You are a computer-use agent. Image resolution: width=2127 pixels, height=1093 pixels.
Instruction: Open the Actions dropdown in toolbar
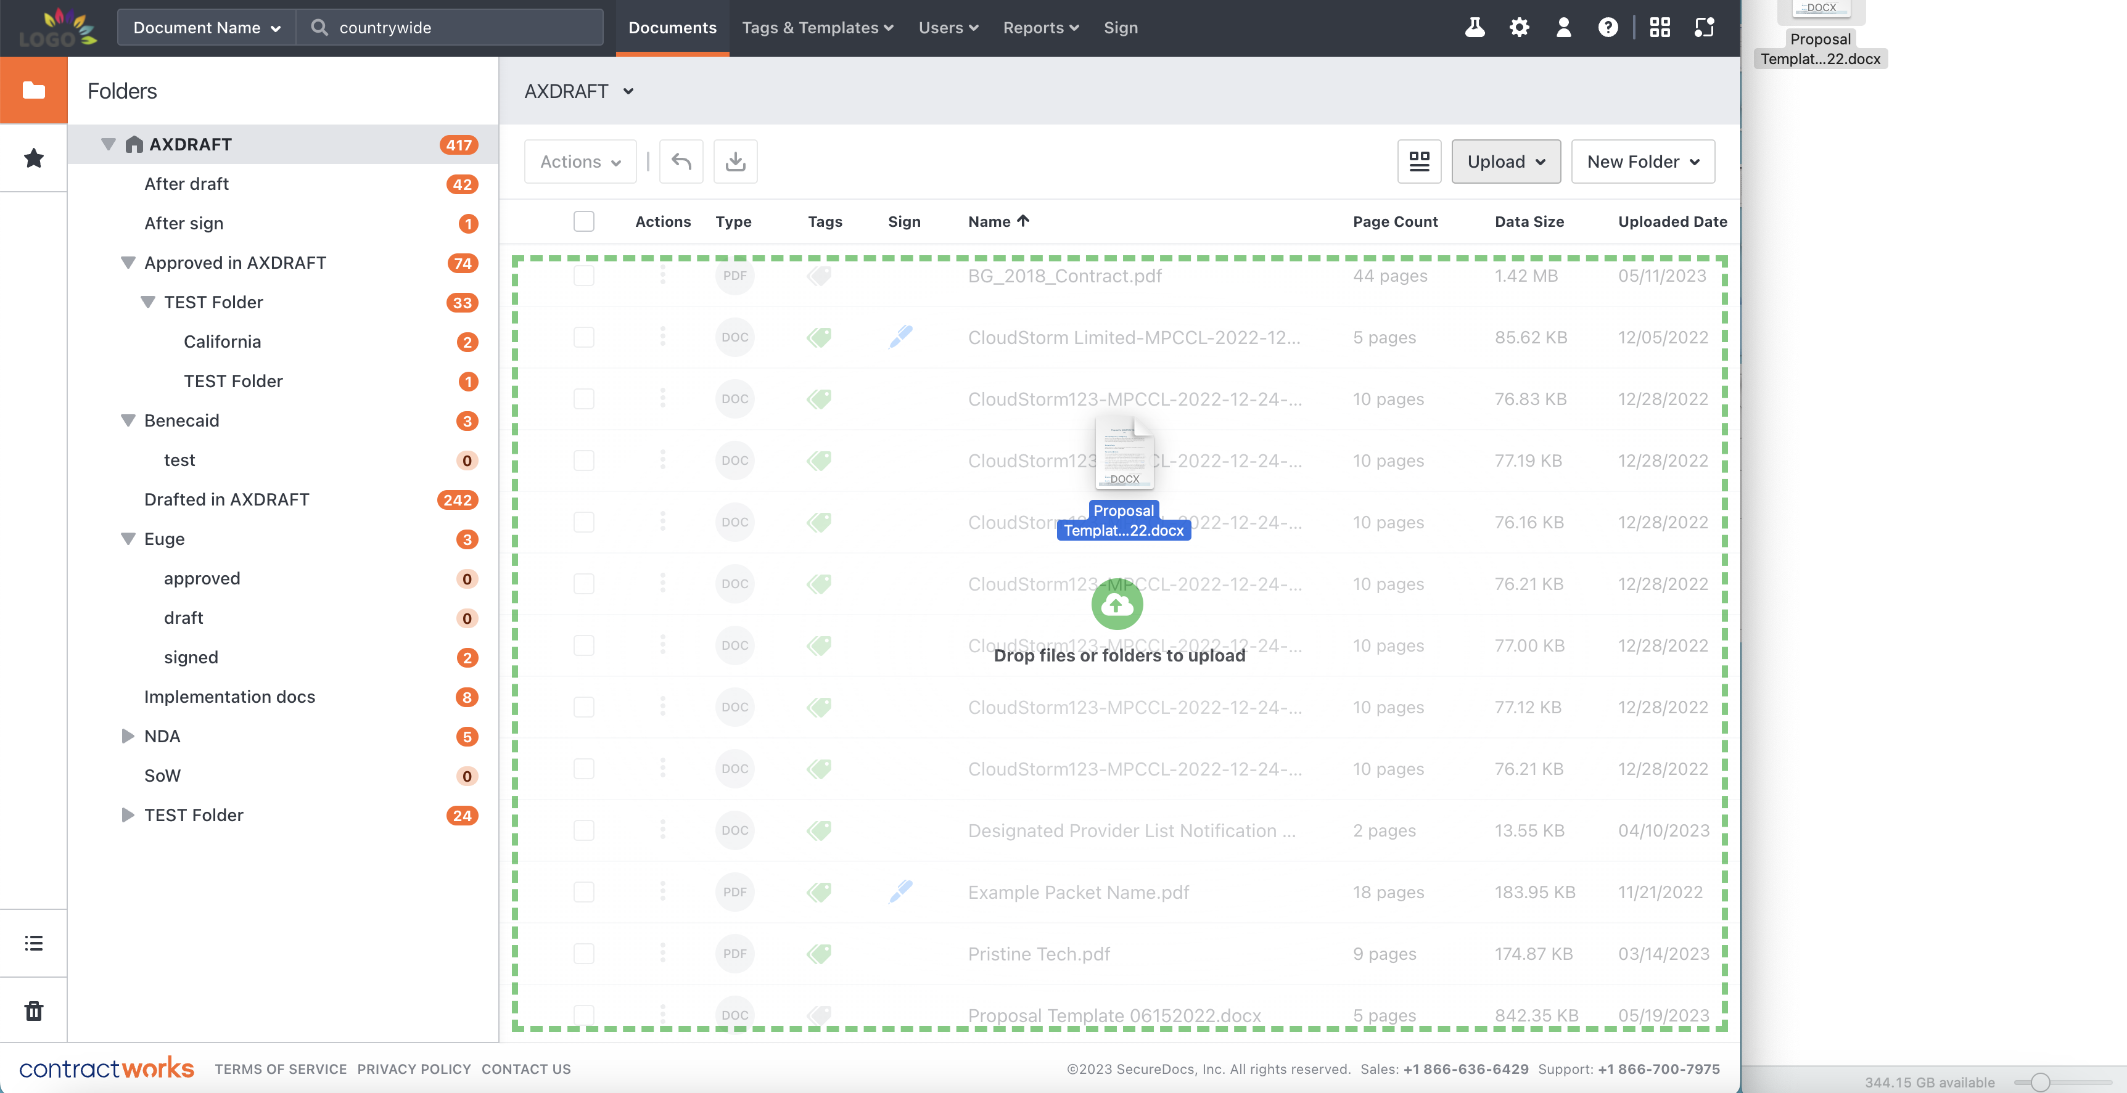click(x=580, y=161)
